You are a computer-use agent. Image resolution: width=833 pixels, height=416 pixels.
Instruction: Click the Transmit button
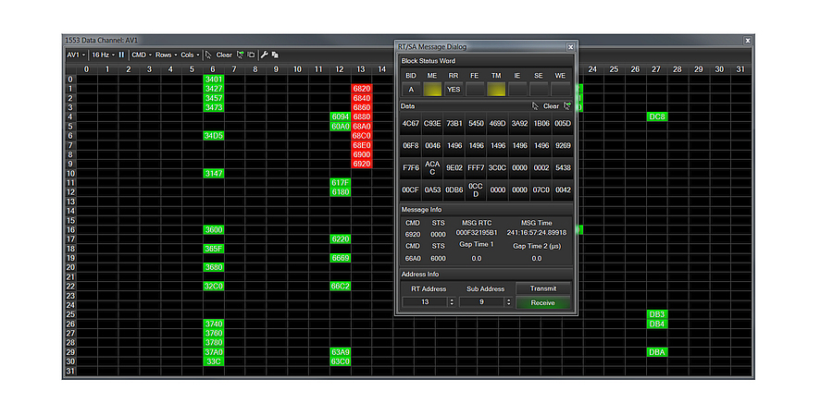(543, 288)
